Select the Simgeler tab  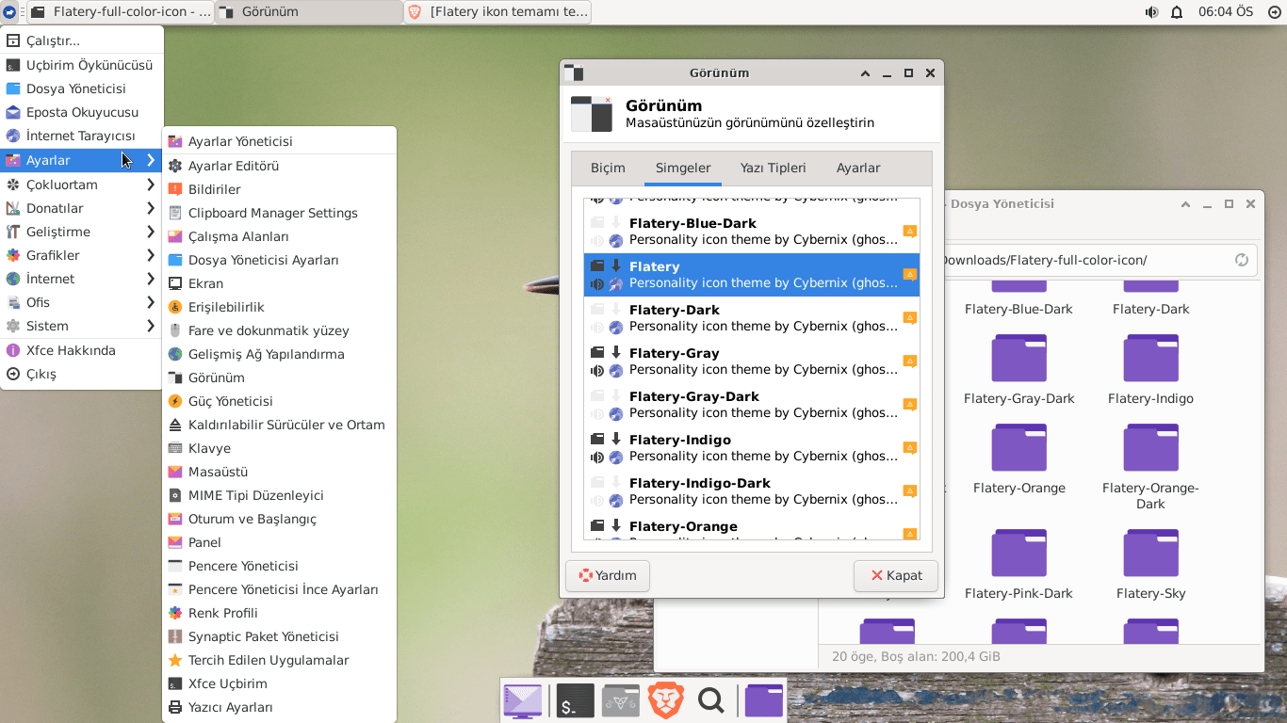point(683,168)
